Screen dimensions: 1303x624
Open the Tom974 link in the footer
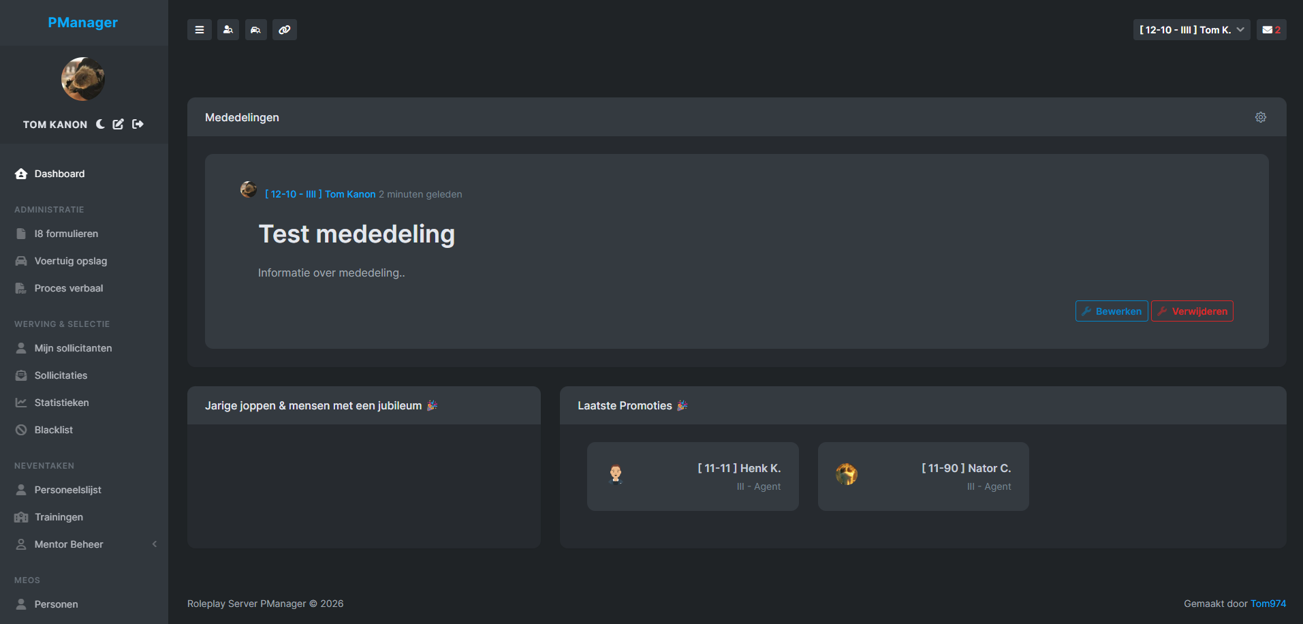1268,604
